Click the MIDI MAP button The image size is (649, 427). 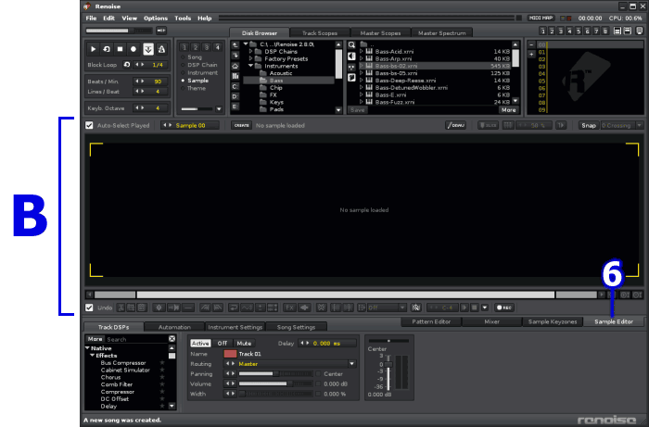(541, 19)
